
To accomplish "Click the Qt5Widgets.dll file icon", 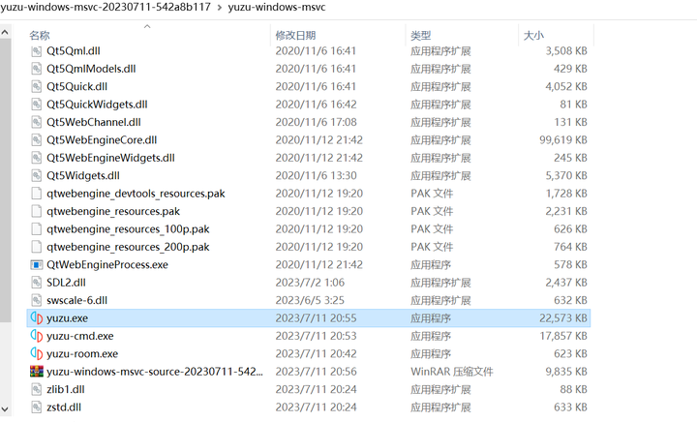I will (37, 175).
